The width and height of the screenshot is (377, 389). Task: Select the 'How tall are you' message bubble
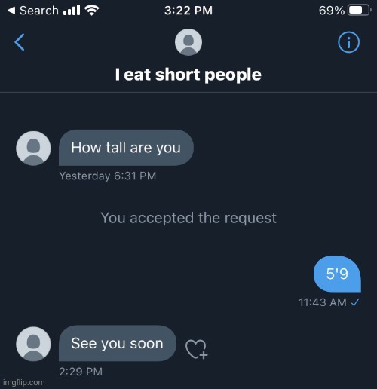coord(126,148)
